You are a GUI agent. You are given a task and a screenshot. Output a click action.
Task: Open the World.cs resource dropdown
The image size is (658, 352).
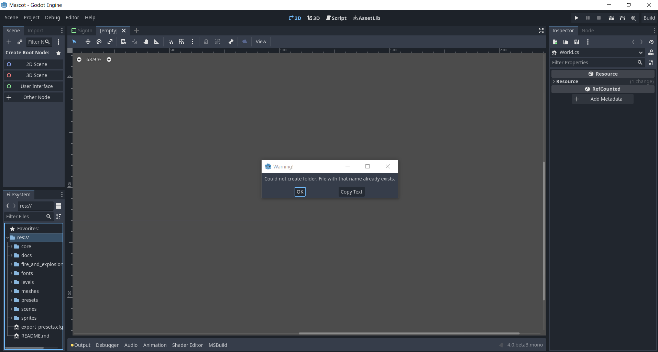[x=641, y=52]
